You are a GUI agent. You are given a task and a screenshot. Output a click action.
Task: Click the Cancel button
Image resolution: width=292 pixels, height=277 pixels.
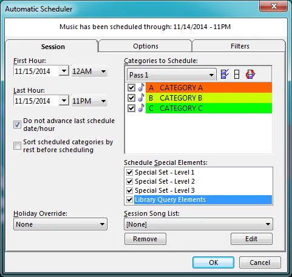point(260,262)
